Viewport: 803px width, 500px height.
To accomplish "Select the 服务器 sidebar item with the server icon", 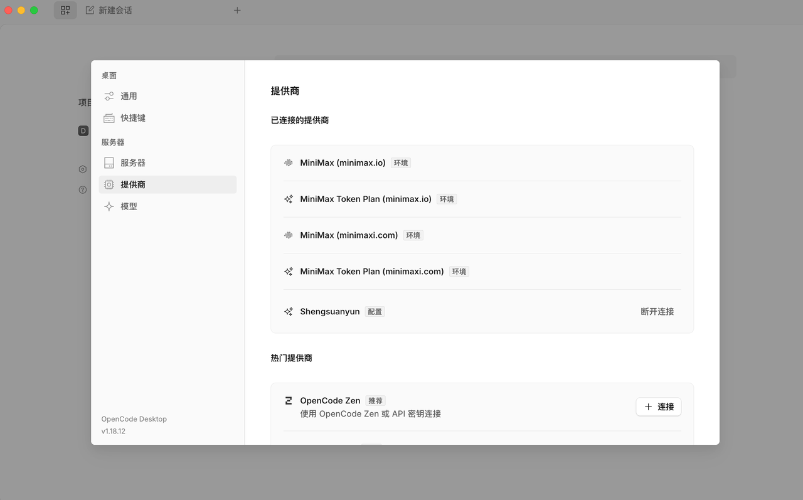I will [x=168, y=162].
